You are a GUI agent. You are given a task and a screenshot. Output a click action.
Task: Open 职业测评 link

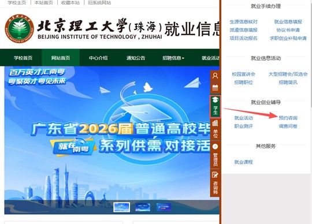(243, 126)
